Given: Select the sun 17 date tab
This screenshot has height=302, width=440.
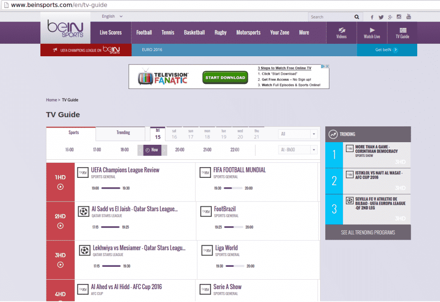Looking at the screenshot, I should tap(191, 134).
